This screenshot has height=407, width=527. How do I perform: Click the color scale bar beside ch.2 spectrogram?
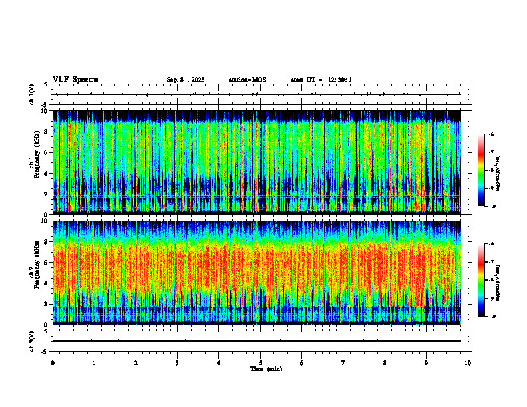coord(481,280)
